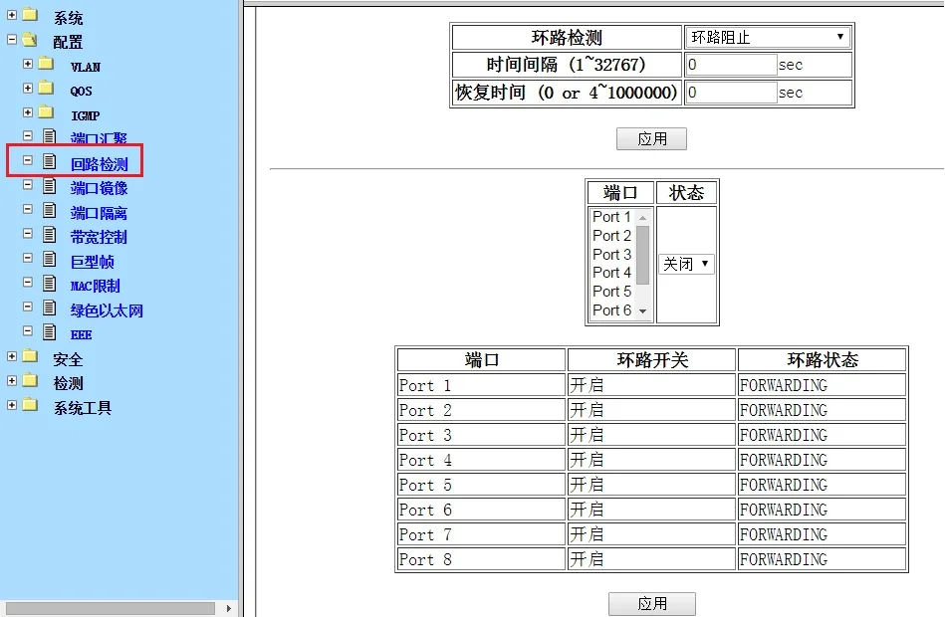Click the 检测 folder icon
945x617 pixels.
coord(30,381)
